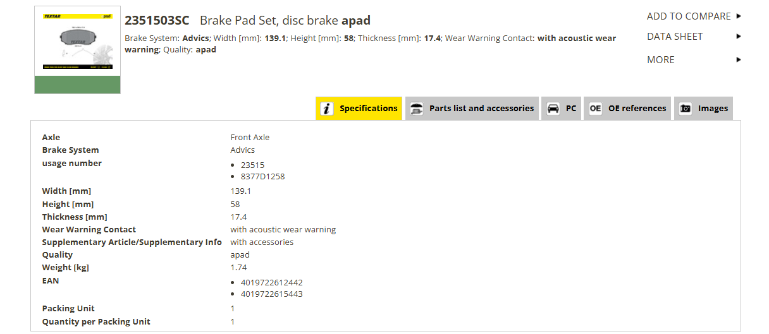Click the MORE link
769x334 pixels.
point(661,60)
